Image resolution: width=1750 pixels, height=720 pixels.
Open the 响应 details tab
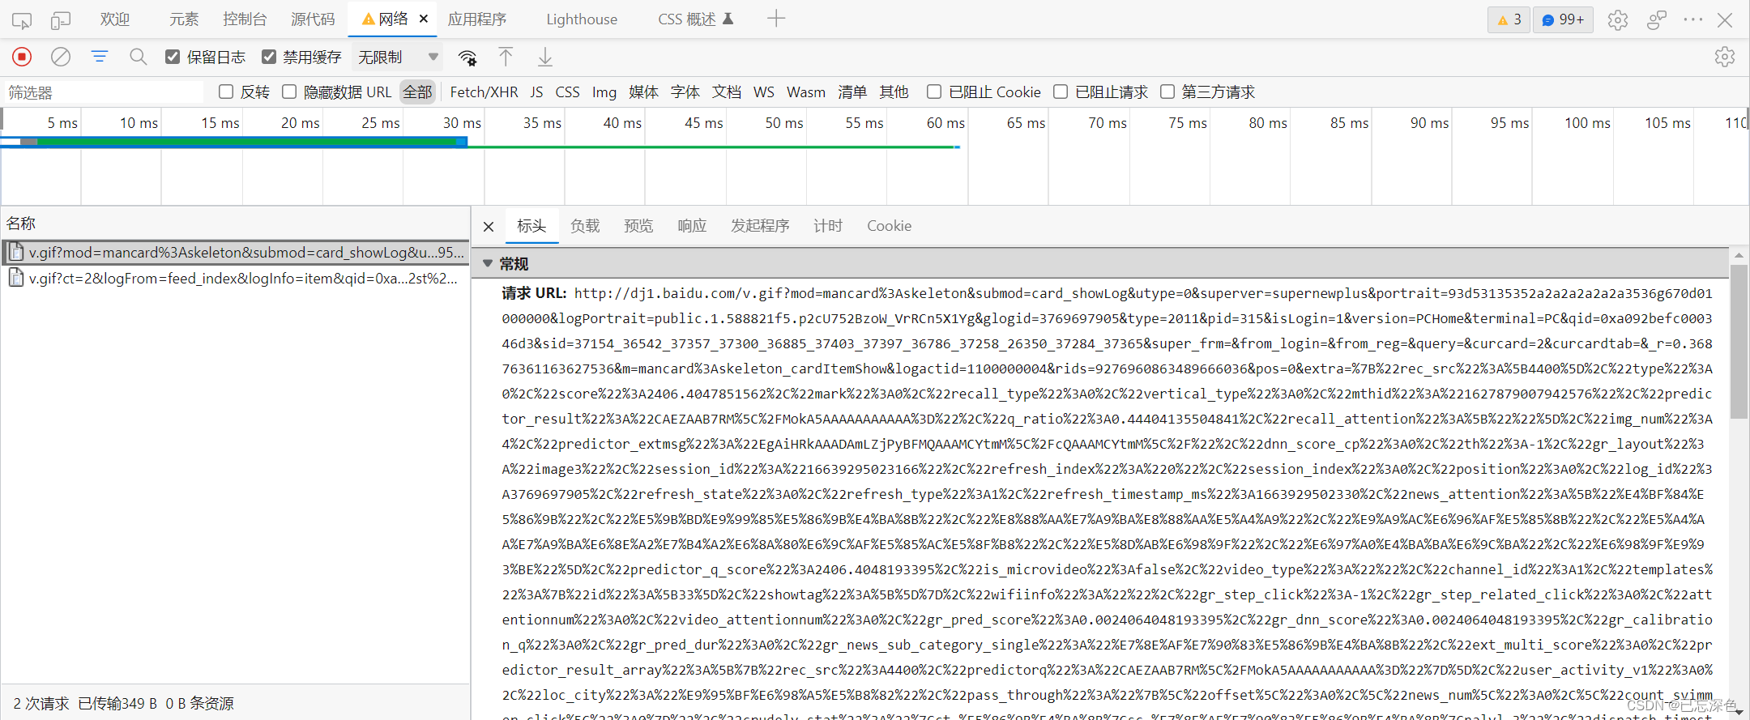[x=692, y=226]
